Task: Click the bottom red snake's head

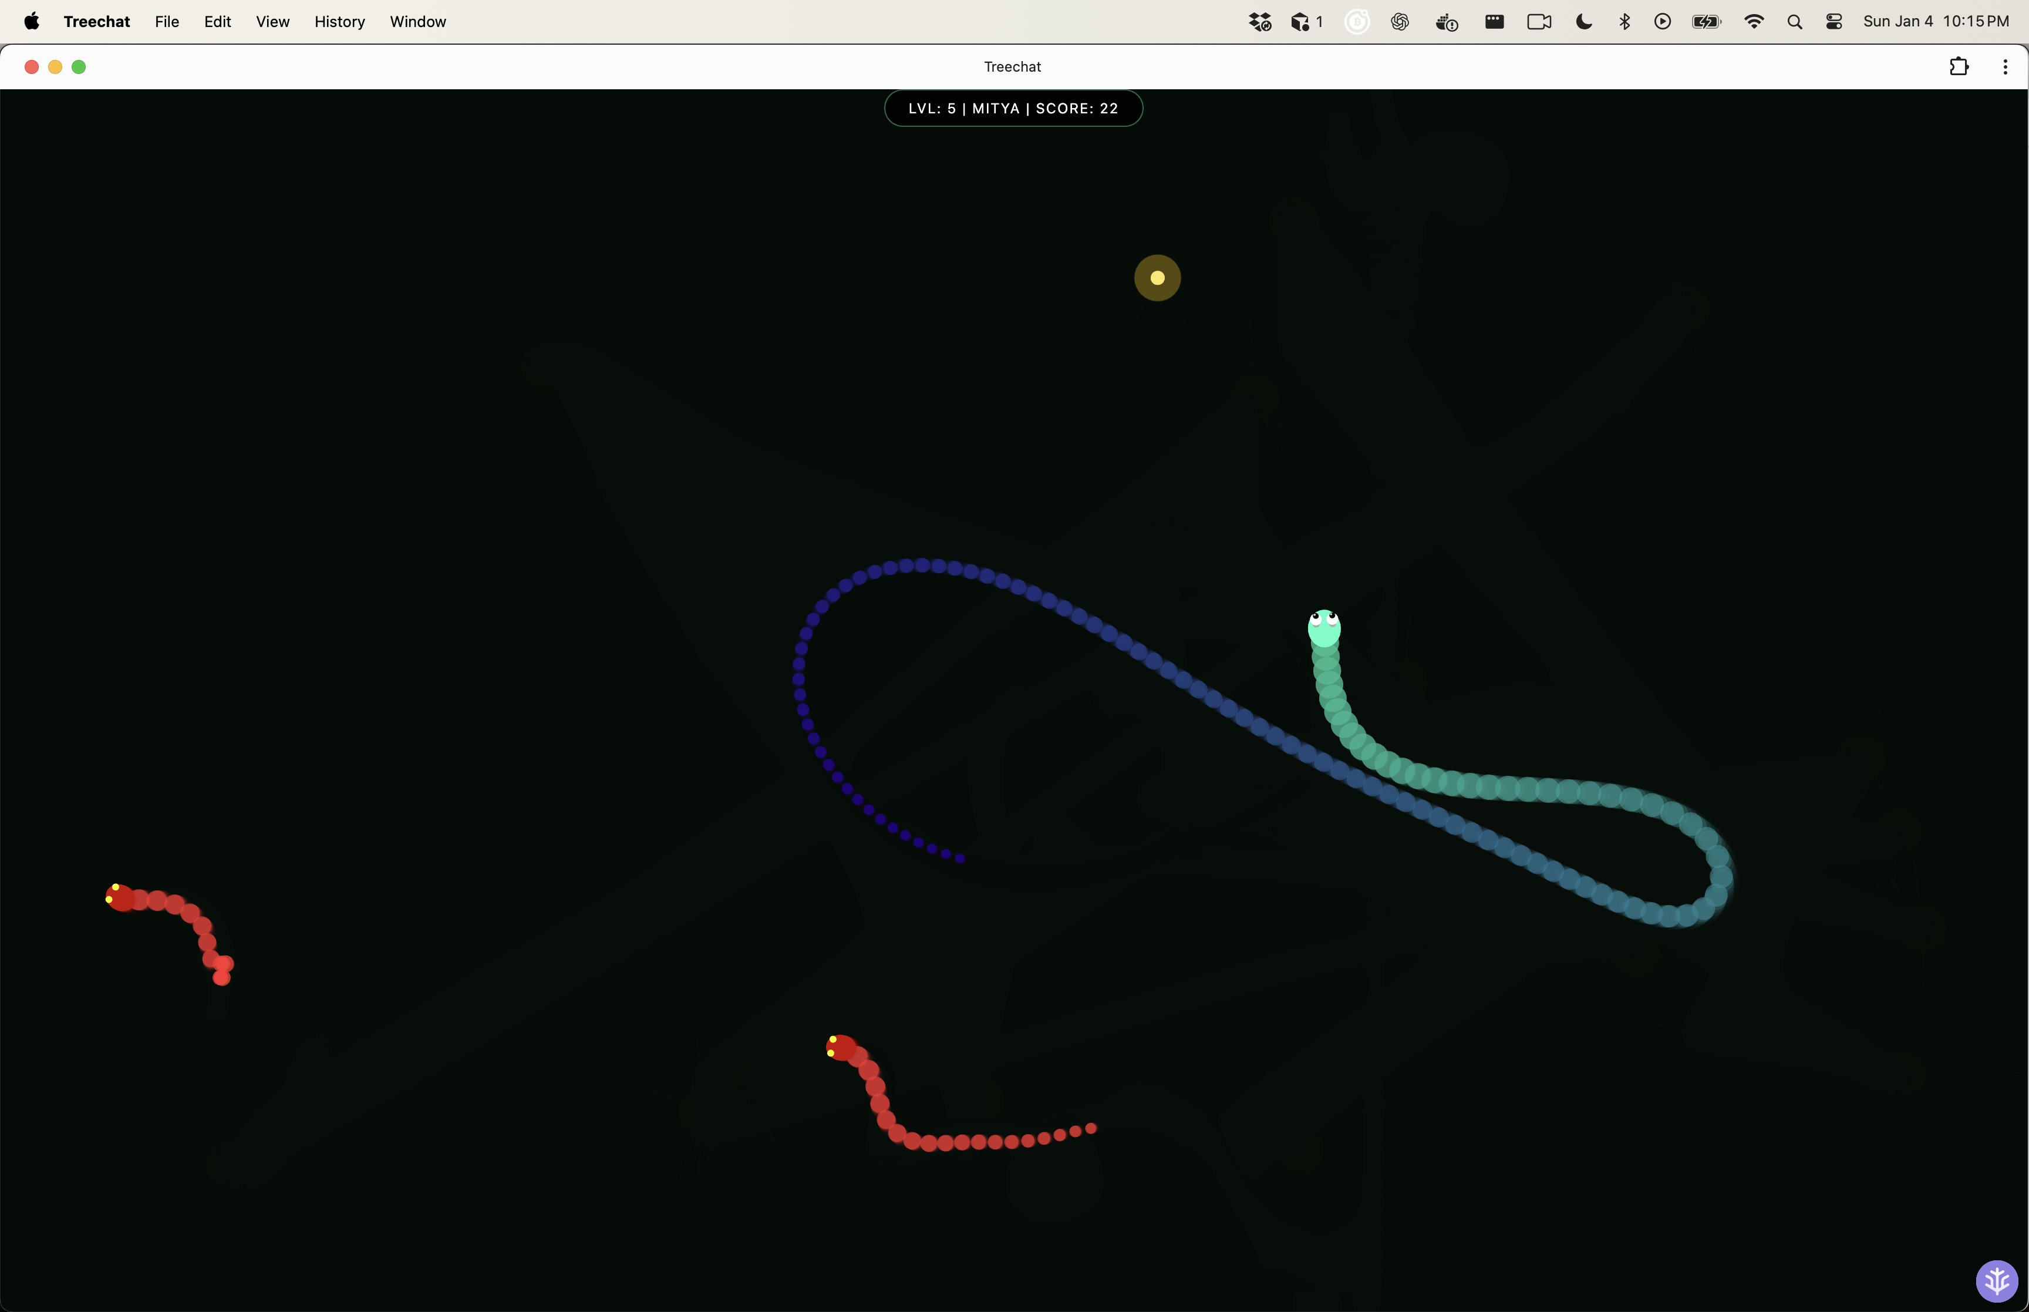Action: [840, 1047]
